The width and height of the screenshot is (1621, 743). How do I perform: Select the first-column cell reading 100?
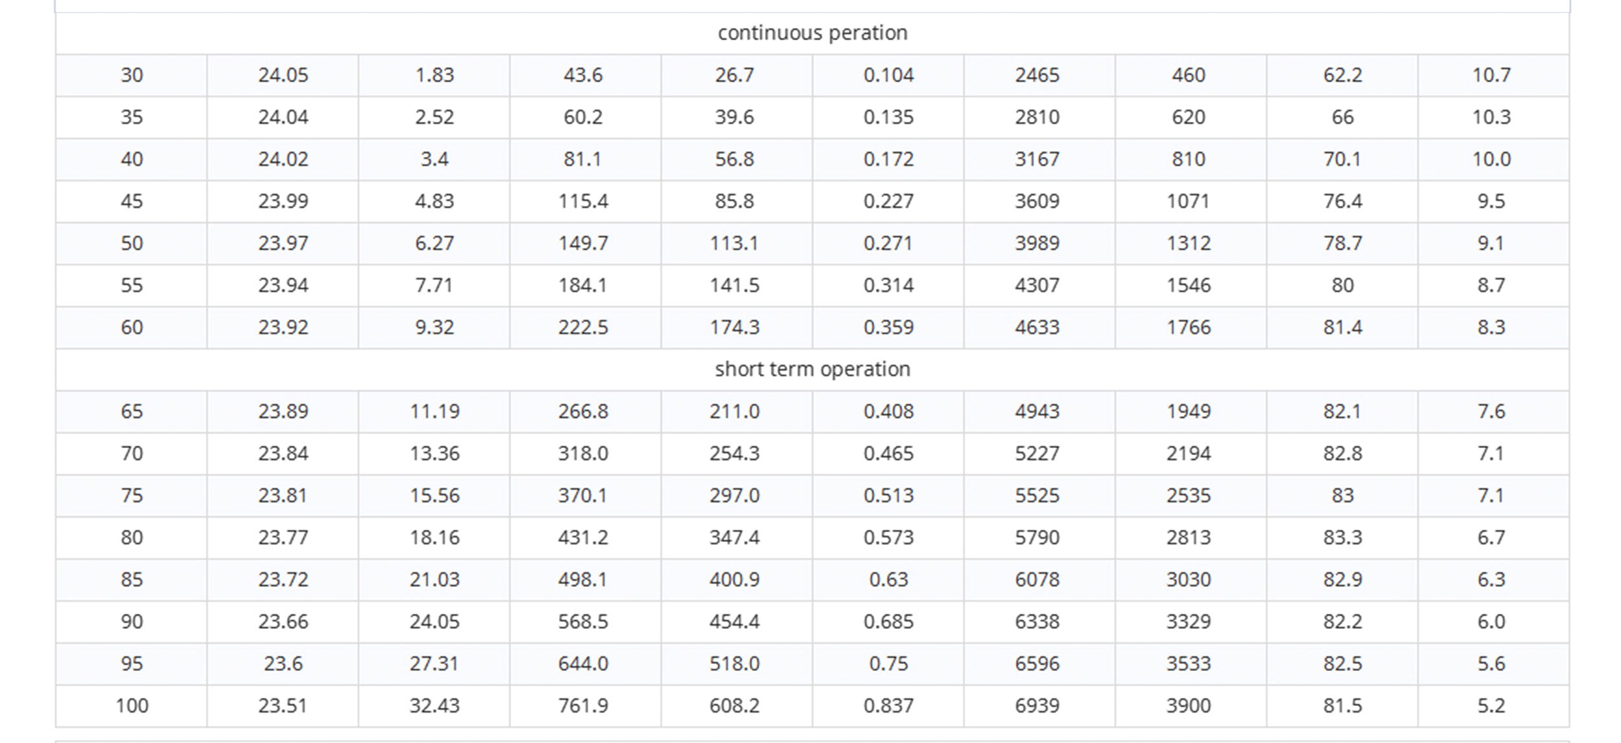tap(132, 705)
